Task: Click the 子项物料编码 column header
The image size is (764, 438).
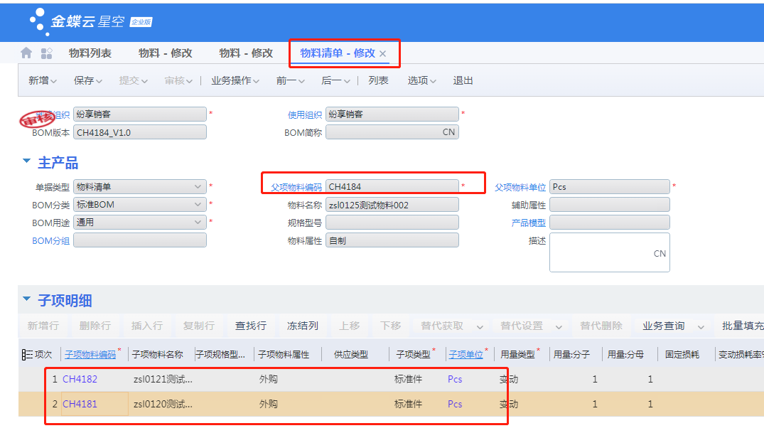Action: pos(90,355)
